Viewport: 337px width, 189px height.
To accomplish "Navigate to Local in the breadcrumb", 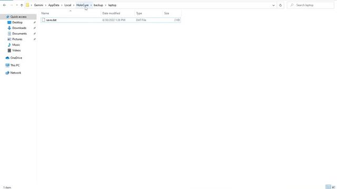I will coord(68,5).
